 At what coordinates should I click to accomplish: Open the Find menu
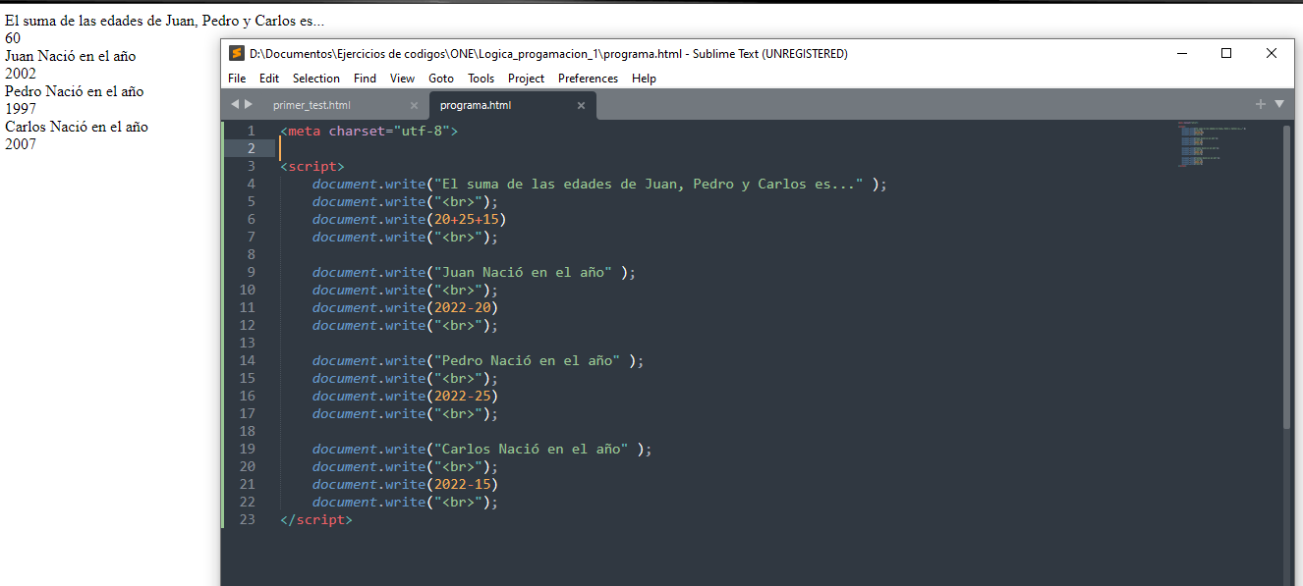click(x=365, y=79)
